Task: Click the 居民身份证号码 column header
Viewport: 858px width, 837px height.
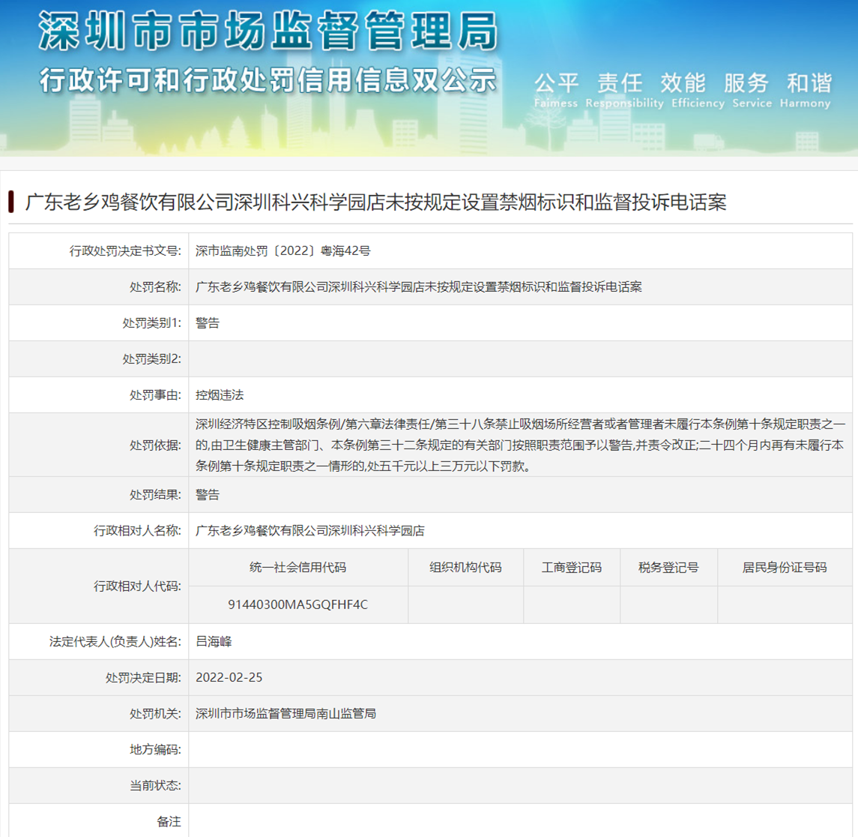Action: (785, 568)
